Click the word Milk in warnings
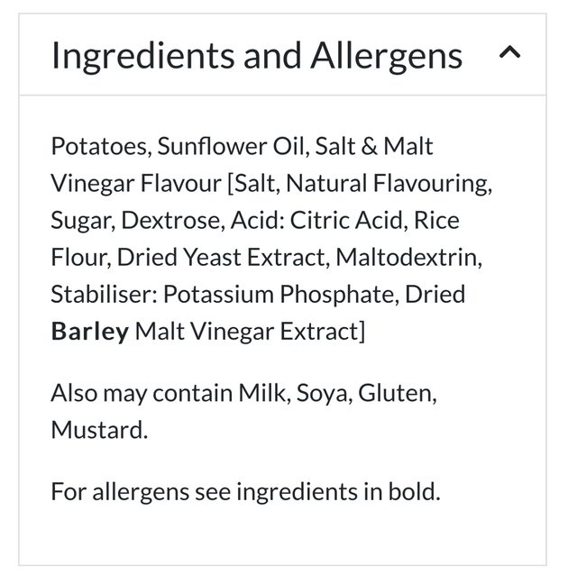Screen dimensions: 577x575 coord(260,393)
